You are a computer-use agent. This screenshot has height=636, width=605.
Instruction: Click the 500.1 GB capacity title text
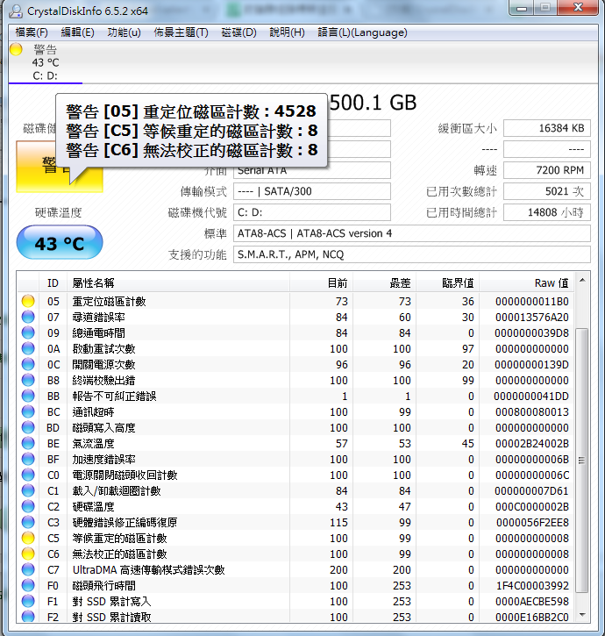(373, 103)
